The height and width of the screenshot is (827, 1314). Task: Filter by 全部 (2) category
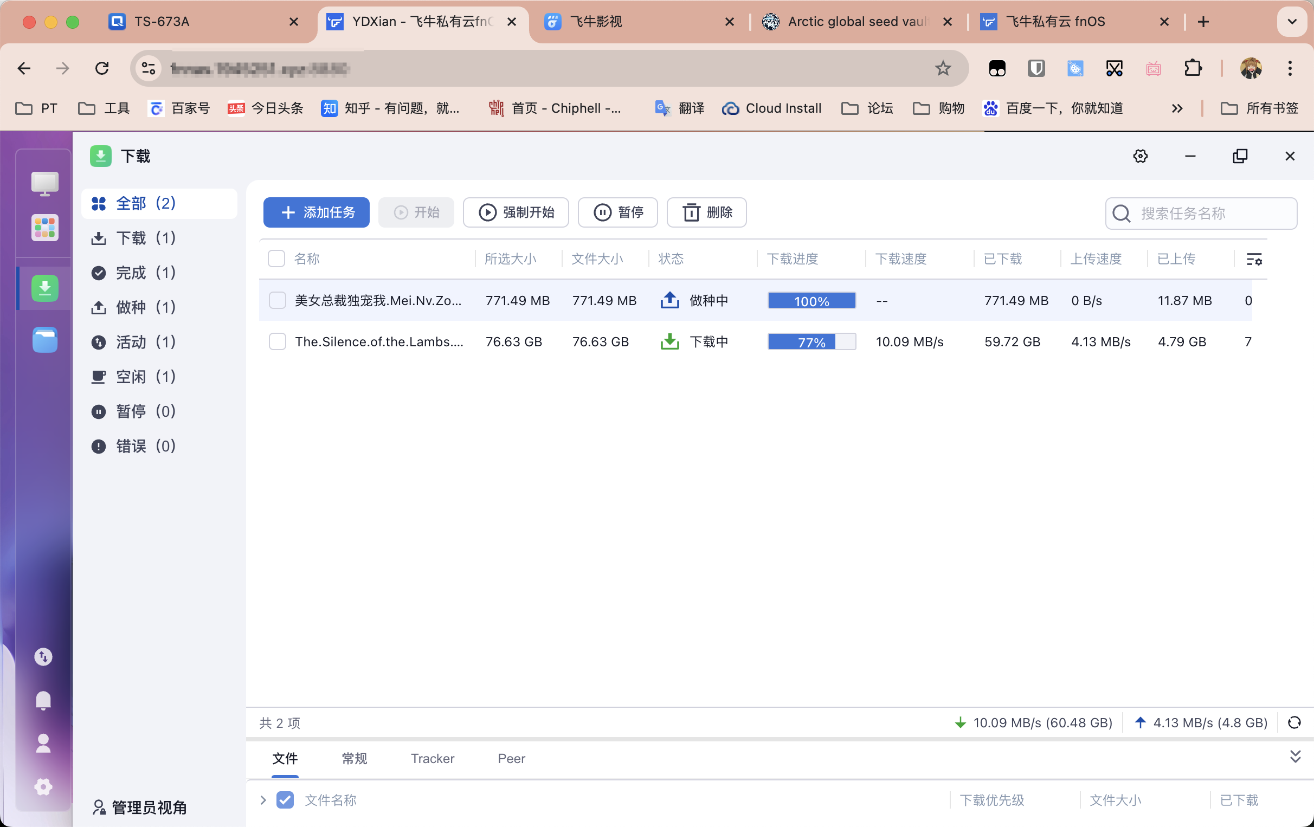[x=159, y=203]
